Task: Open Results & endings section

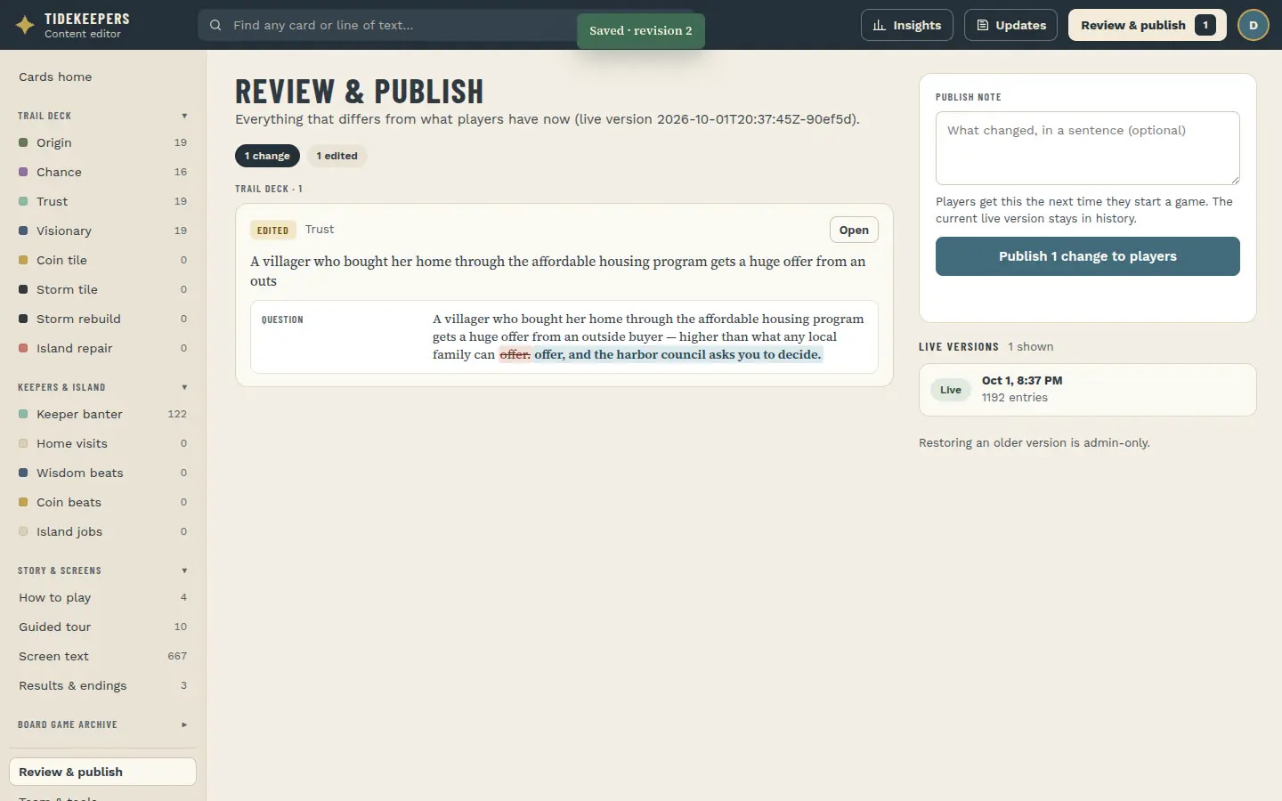Action: (x=102, y=685)
